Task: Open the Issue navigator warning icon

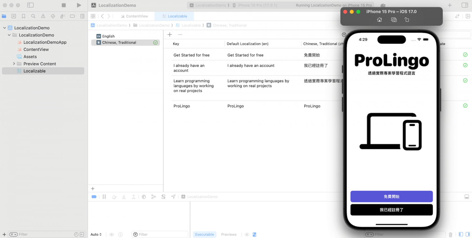Action: (43, 16)
